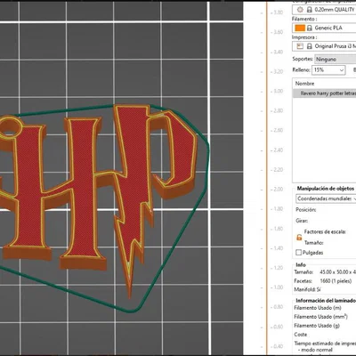Screen dimensions: 356x356
Task: Click the lock icon beside Original Prusa i3
Action: coord(310,46)
